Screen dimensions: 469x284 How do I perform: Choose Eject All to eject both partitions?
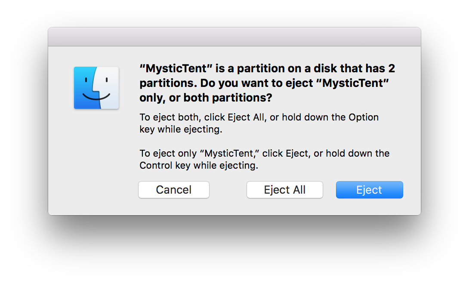(x=284, y=190)
